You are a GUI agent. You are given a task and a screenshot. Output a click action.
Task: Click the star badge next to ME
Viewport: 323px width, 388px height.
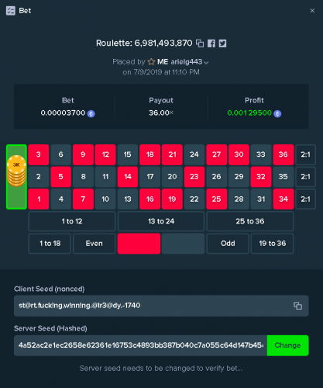151,62
